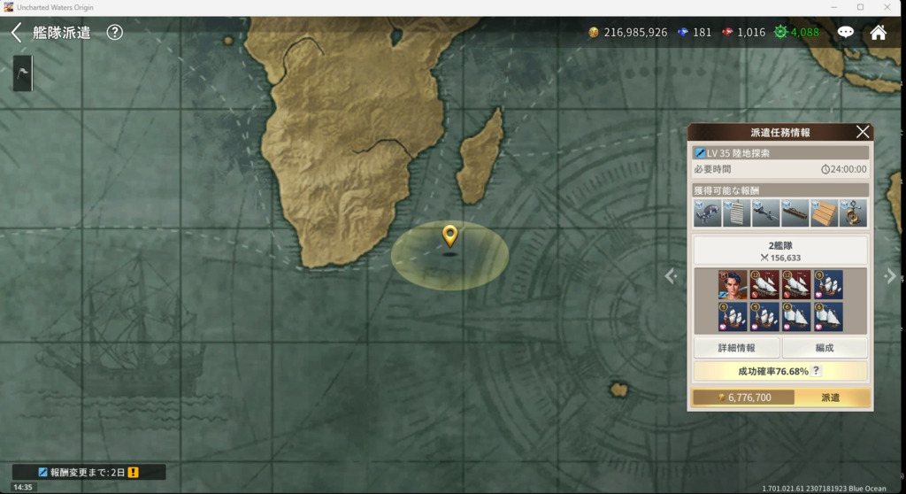Select the second ship in bottom fleet row

click(x=764, y=317)
